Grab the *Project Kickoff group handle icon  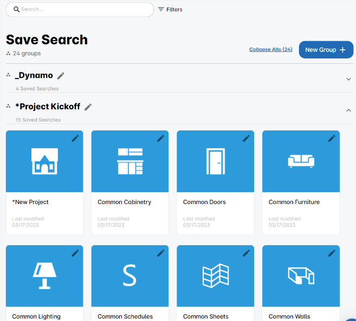tap(9, 106)
